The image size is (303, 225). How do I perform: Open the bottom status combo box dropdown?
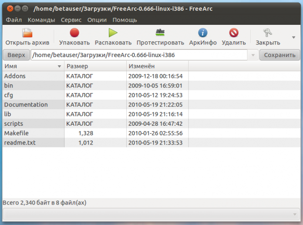pyautogui.click(x=295, y=215)
